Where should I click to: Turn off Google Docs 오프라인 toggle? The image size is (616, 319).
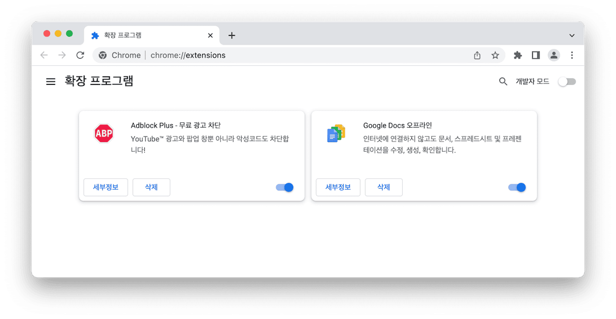click(x=517, y=188)
